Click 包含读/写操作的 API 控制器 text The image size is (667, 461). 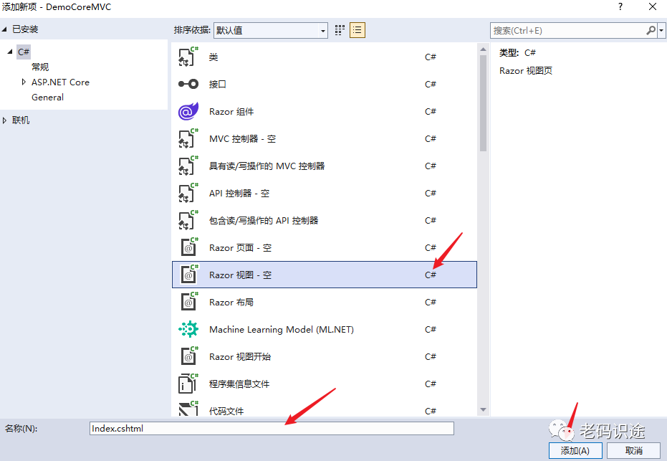(264, 221)
